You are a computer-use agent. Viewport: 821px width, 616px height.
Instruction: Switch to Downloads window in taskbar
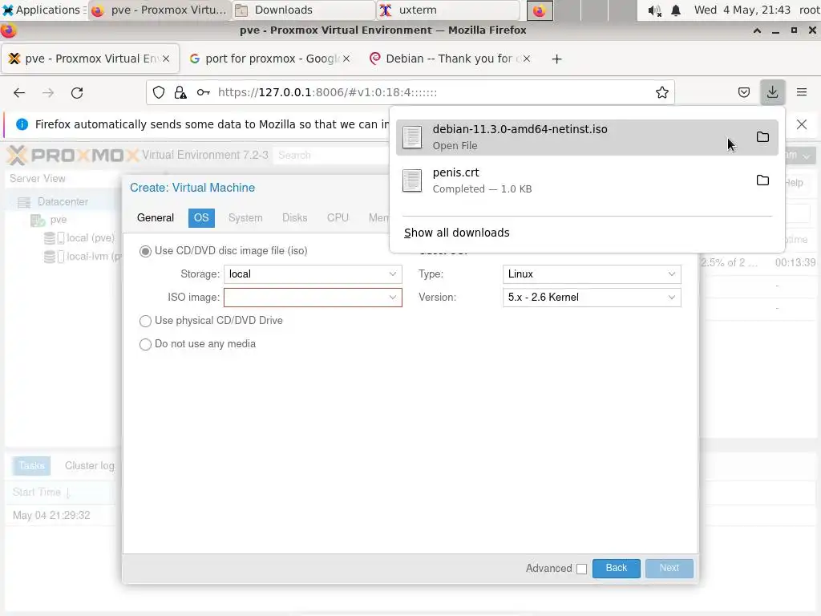click(x=304, y=10)
